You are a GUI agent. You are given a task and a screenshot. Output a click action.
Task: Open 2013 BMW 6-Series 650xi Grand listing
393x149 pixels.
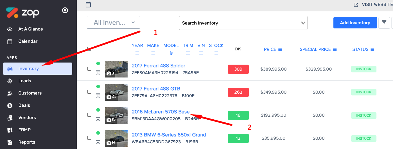[169, 135]
